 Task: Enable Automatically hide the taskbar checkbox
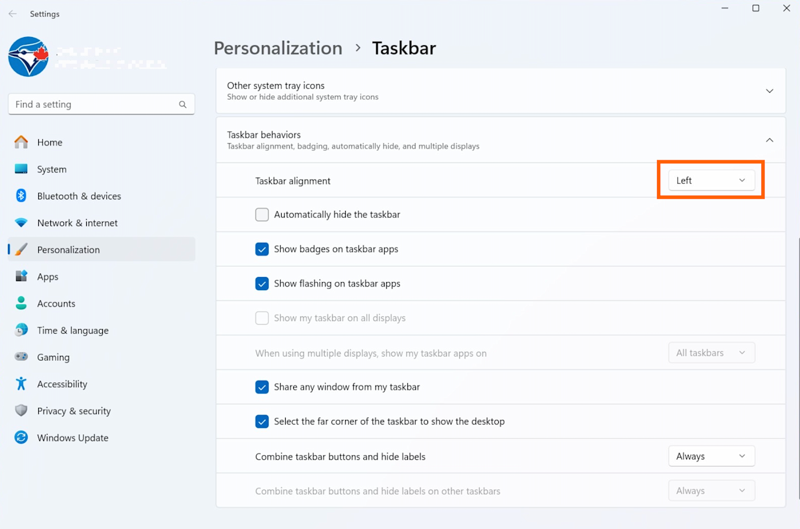(262, 215)
